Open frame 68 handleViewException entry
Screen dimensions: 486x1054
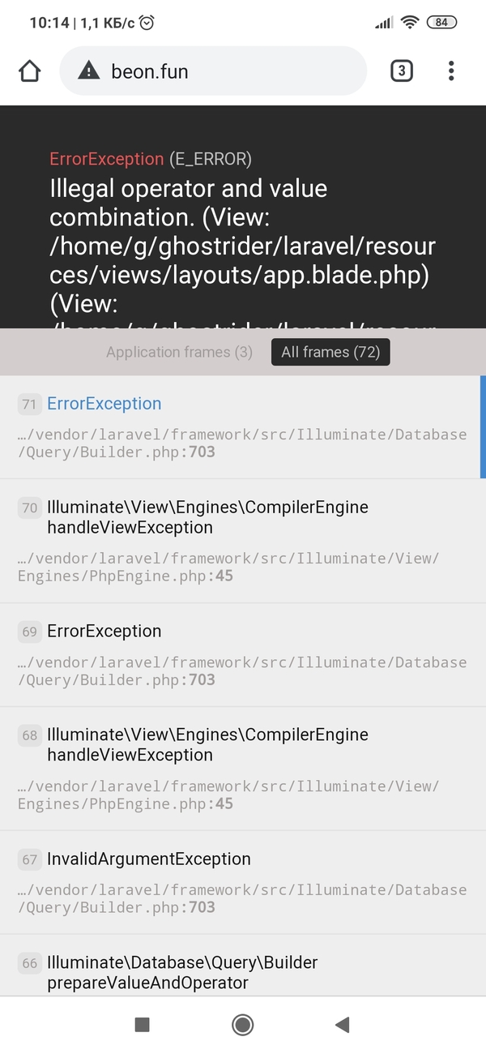tap(241, 768)
